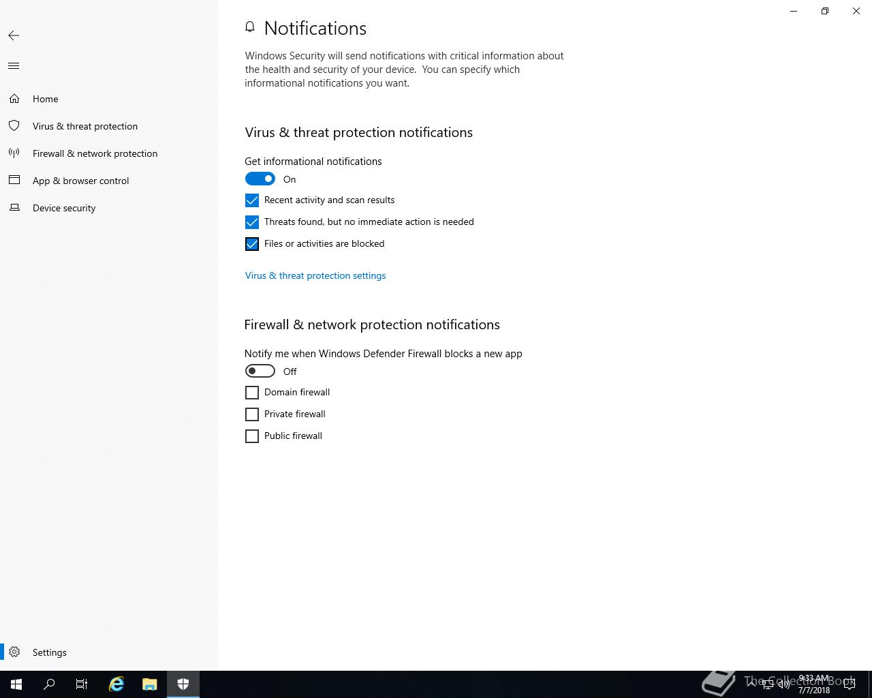The image size is (872, 698).
Task: Open Task View from the taskbar
Action: (82, 684)
